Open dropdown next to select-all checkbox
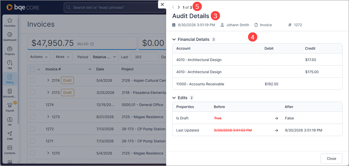The width and height of the screenshot is (349, 166). [x=38, y=69]
